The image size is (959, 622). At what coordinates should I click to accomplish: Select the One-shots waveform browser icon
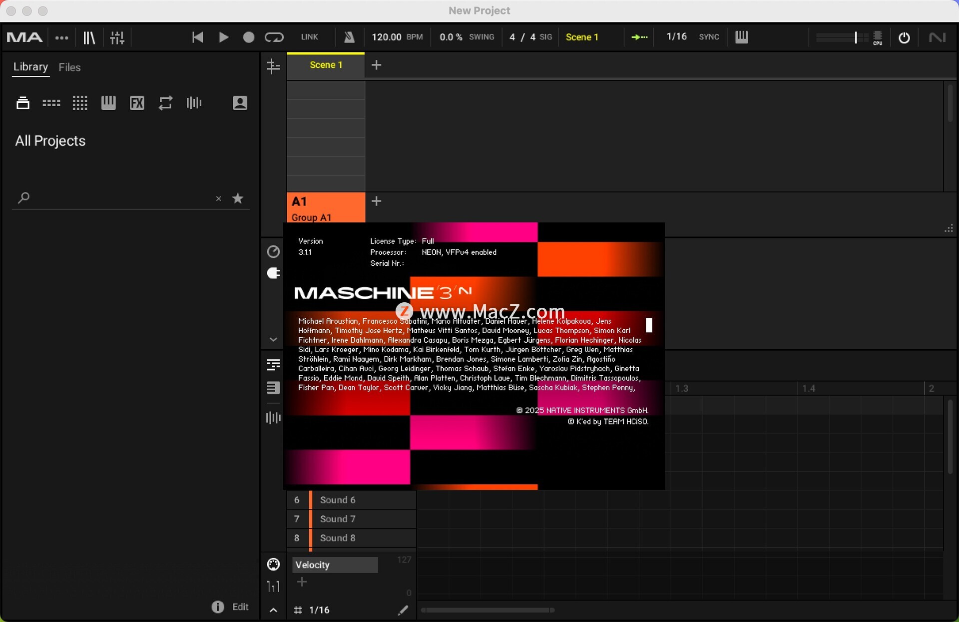194,103
